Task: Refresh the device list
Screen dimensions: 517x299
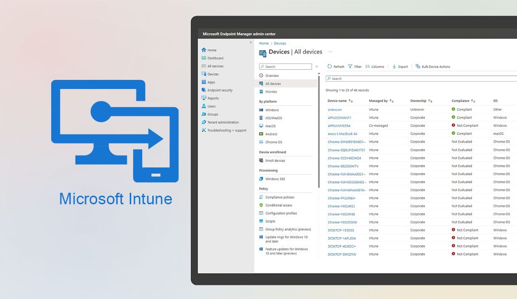Action: 336,66
